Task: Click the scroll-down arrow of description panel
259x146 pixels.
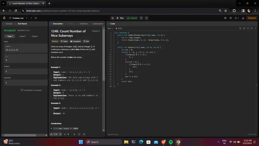Action: coord(104,130)
